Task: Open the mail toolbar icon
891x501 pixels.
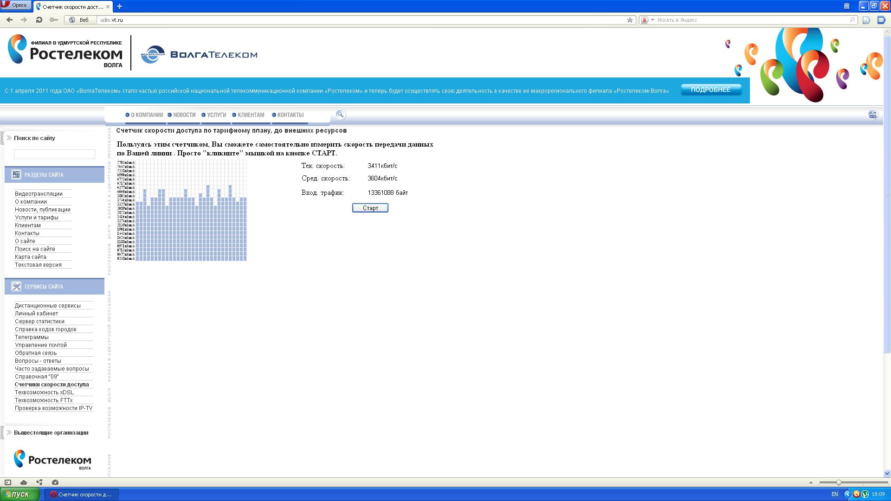Action: pos(881,20)
